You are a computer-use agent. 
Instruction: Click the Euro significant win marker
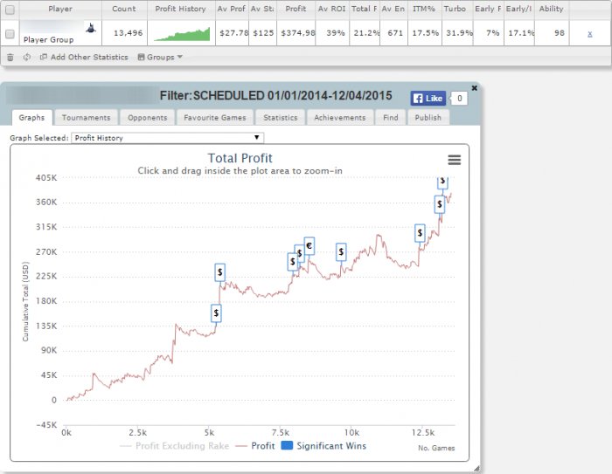309,246
